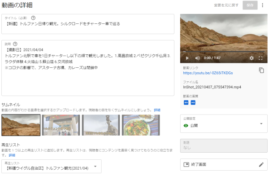Click the video title input field

pyautogui.click(x=88, y=24)
